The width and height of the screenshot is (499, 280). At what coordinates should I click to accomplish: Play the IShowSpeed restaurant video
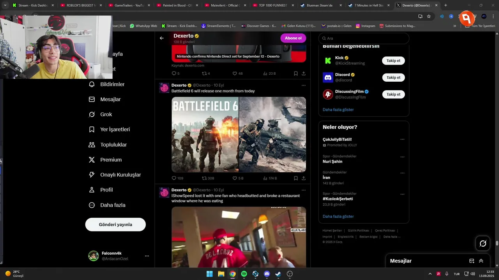tap(239, 237)
